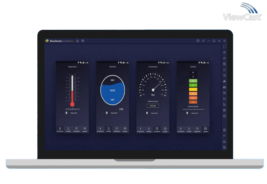Click the Hpa gauge needle hub
Viewport: 267px width, 184px height.
click(x=153, y=90)
